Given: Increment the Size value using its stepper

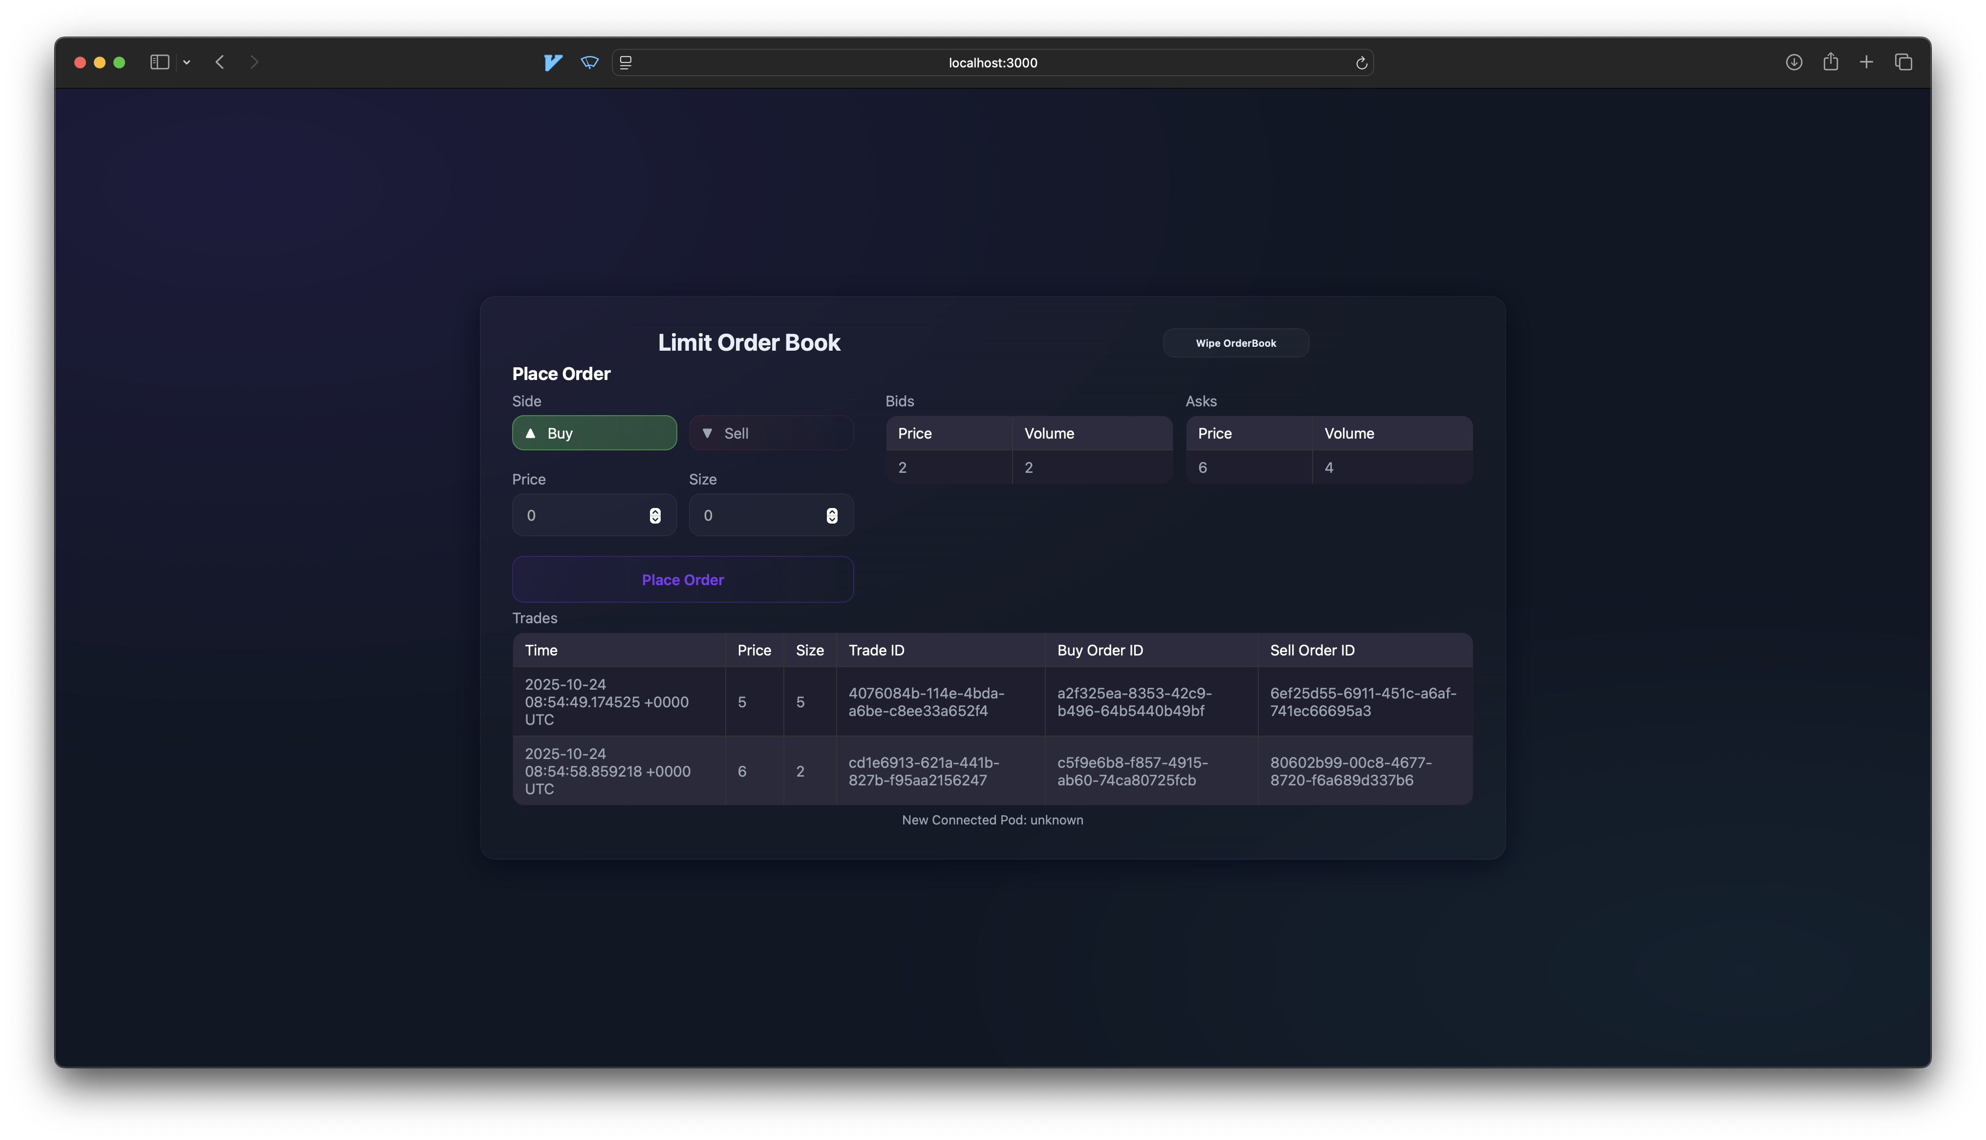Looking at the screenshot, I should 832,510.
